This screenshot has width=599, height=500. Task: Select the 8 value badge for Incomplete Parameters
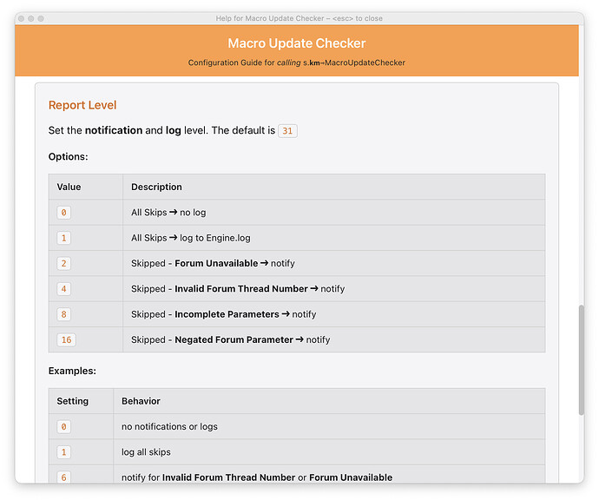click(x=64, y=314)
